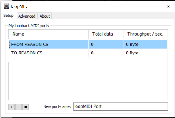Select the TO REASON CS port

point(27,53)
